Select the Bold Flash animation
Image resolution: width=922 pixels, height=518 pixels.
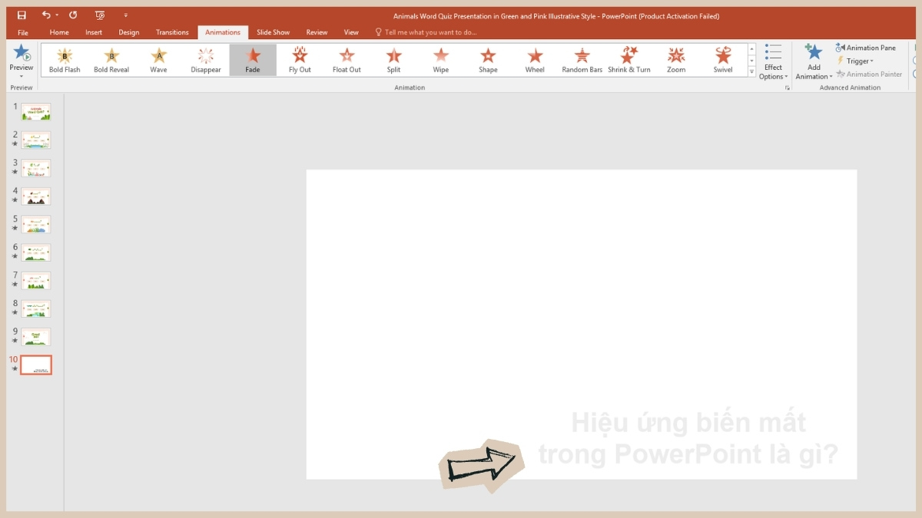pos(65,58)
